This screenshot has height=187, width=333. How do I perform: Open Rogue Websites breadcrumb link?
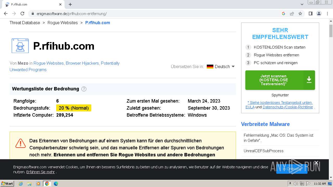[63, 23]
